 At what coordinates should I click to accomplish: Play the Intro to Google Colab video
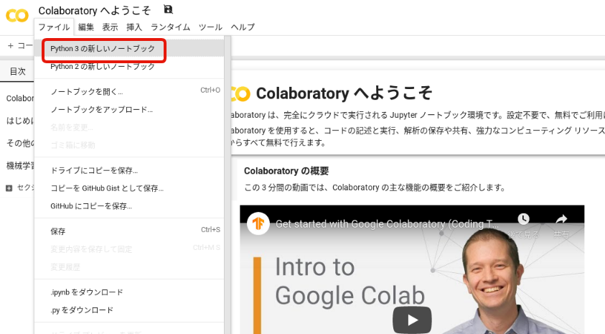[x=412, y=320]
